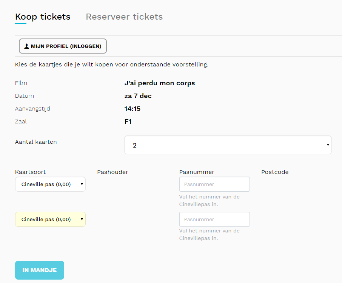Click the Pasnummer column header
342x283 pixels.
click(197, 172)
